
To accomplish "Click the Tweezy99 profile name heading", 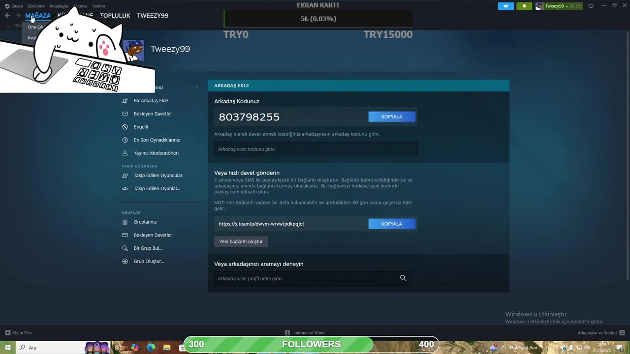I will tap(170, 49).
